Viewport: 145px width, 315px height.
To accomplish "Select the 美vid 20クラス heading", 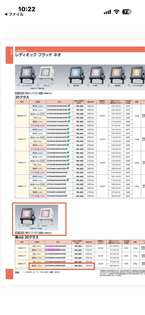I will [26, 237].
